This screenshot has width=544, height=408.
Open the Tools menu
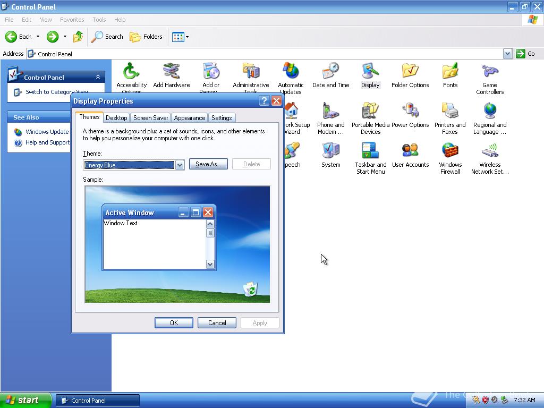coord(99,20)
